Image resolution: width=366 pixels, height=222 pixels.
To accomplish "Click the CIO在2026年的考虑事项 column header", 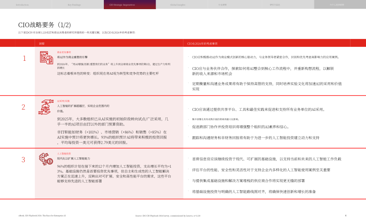I will point(202,44).
